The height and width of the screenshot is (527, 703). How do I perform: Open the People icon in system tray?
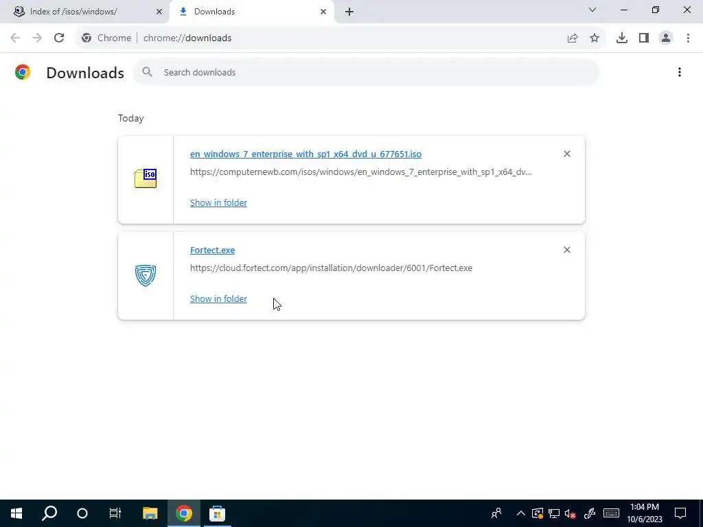point(496,513)
